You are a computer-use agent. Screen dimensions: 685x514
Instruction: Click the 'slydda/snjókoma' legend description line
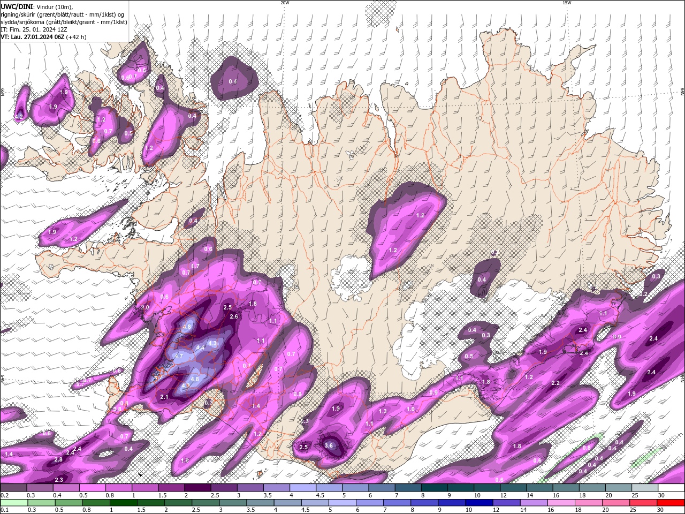[x=64, y=22]
